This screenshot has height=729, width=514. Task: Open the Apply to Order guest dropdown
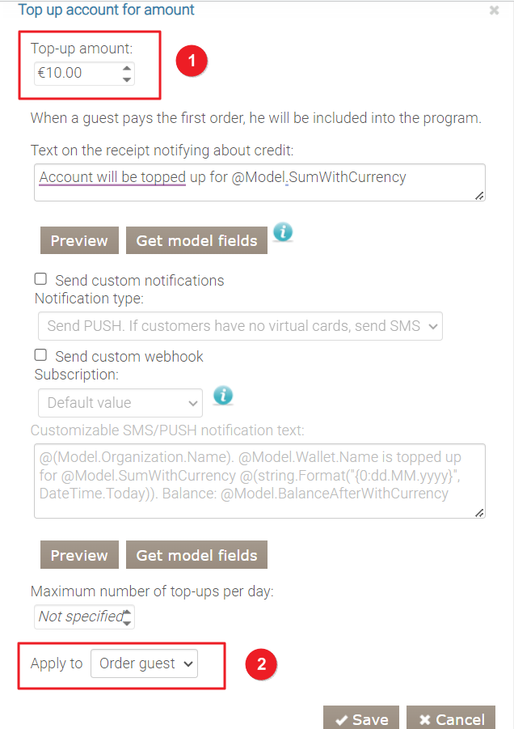click(144, 663)
